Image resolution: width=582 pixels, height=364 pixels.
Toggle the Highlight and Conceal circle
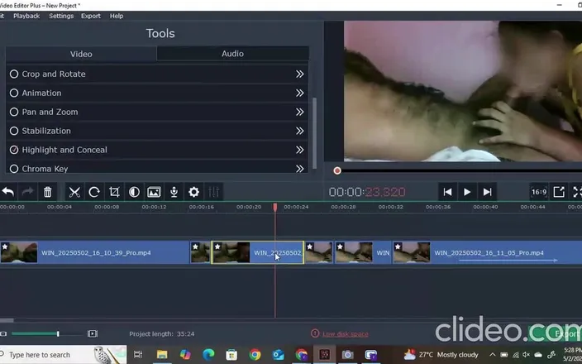[x=14, y=150]
